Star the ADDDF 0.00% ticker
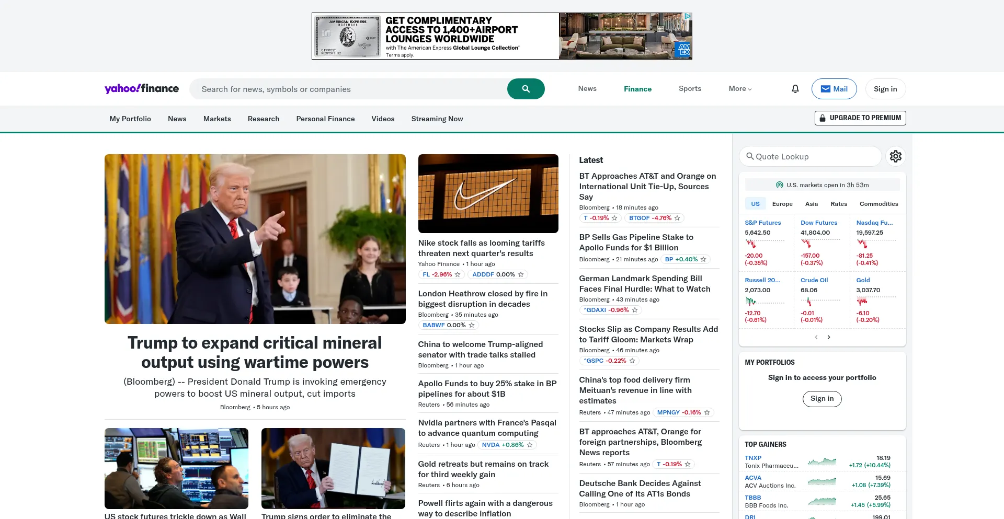 click(x=521, y=274)
